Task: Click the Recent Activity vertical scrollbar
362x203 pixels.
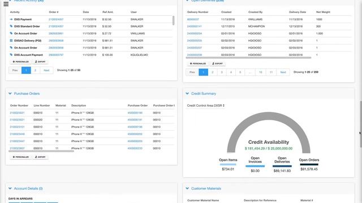Action: coord(174,20)
